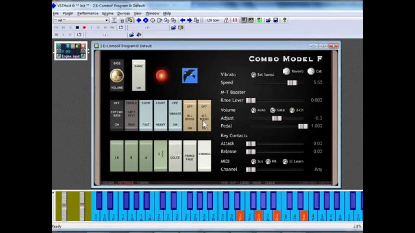Click the floppy disk save icon

276,20
